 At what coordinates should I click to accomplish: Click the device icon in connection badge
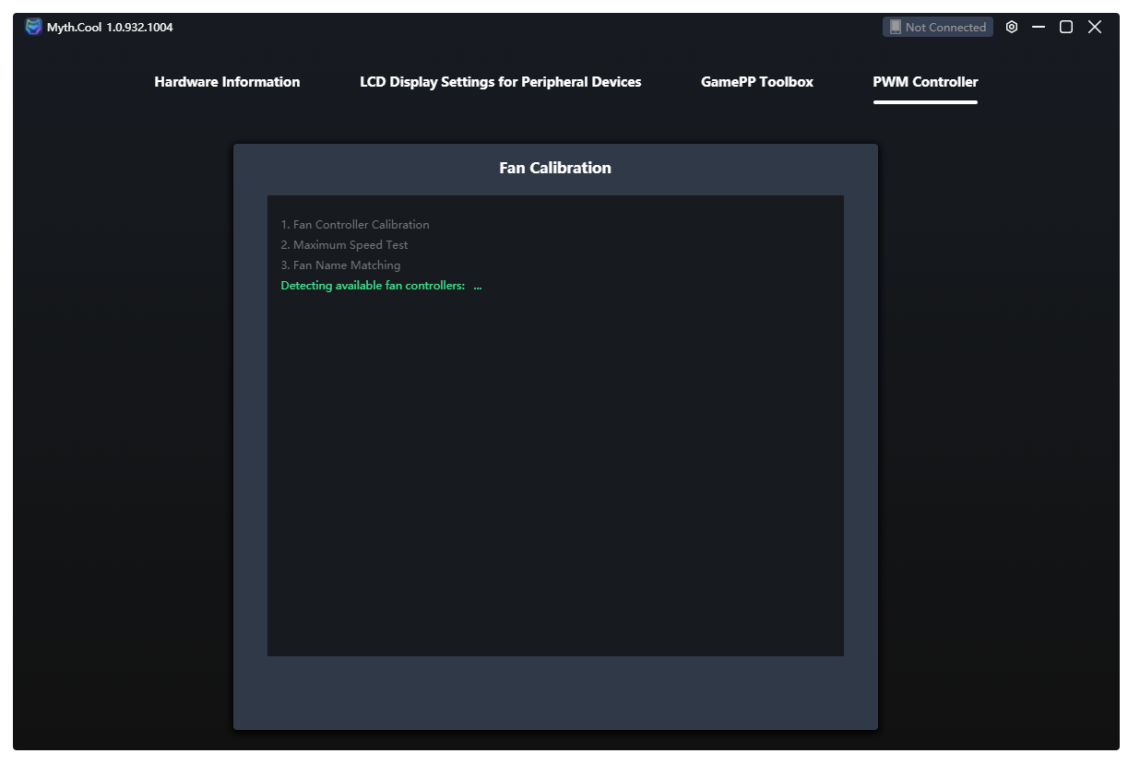coord(895,27)
